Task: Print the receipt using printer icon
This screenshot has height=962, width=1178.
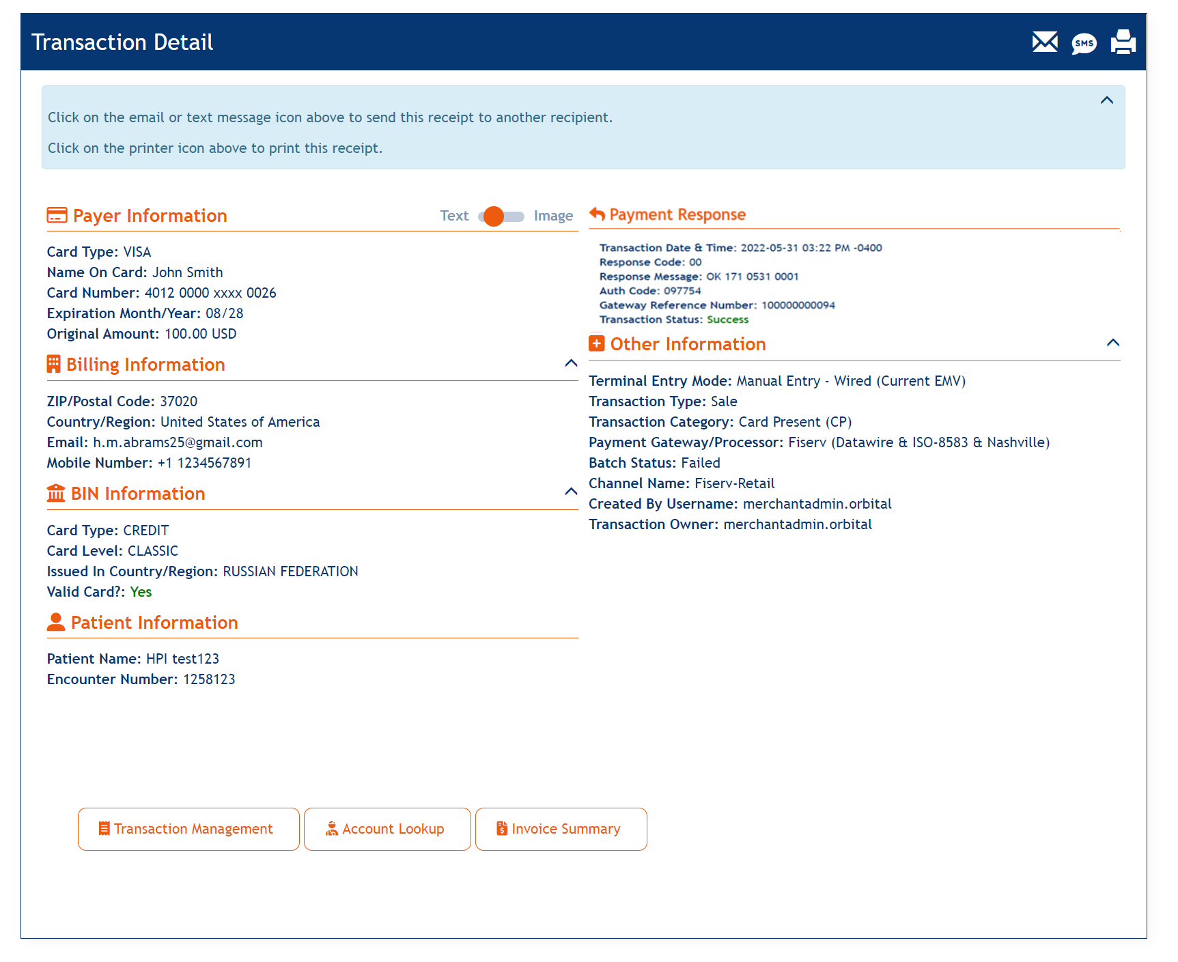Action: (x=1123, y=42)
